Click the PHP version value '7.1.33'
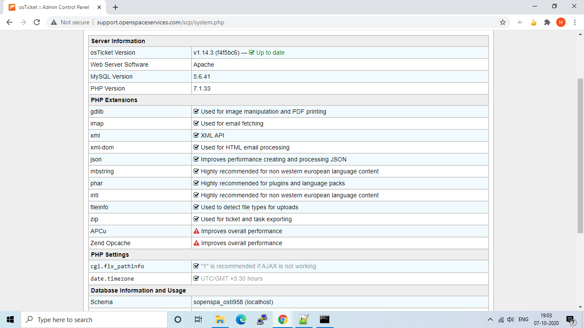The height and width of the screenshot is (328, 584). pos(202,88)
